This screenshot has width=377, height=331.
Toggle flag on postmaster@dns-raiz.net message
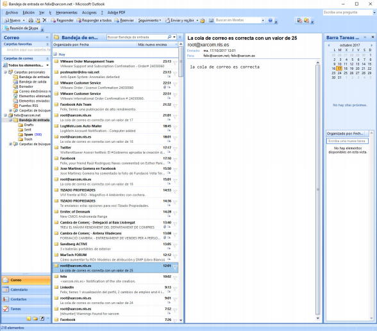coord(175,74)
